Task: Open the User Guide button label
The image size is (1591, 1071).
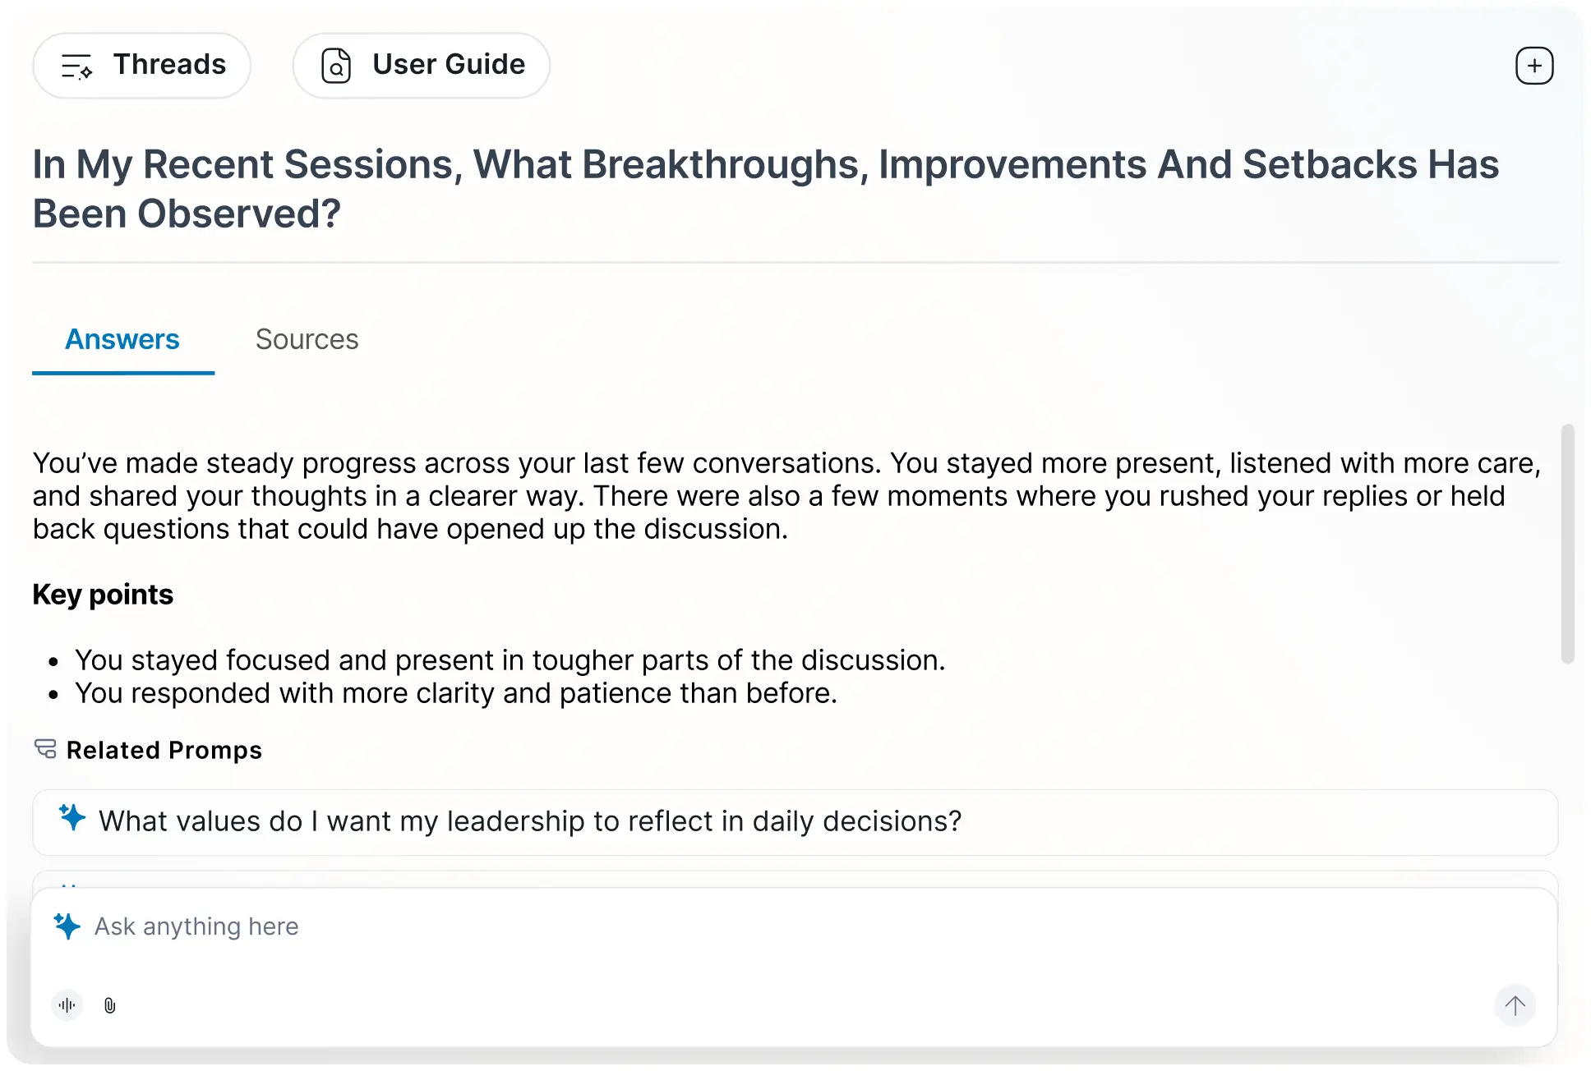Action: [448, 64]
